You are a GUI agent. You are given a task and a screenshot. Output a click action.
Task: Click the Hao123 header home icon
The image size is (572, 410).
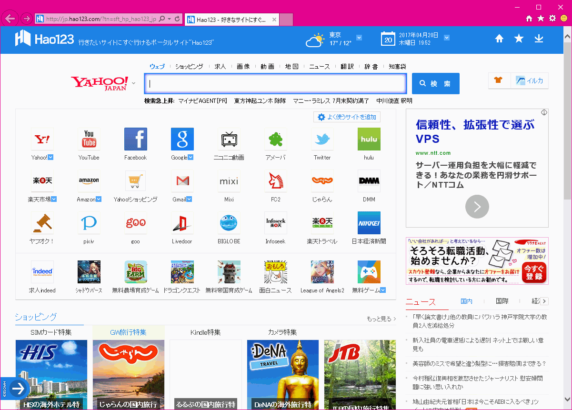(499, 39)
